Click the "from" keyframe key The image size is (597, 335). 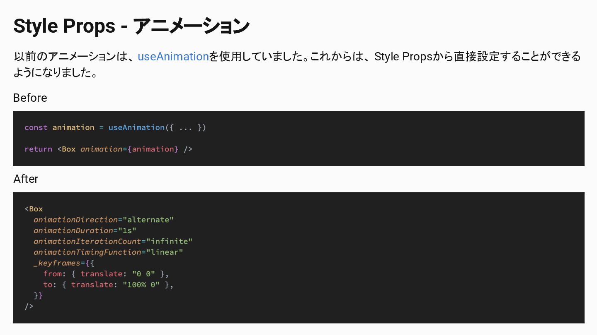pos(52,273)
